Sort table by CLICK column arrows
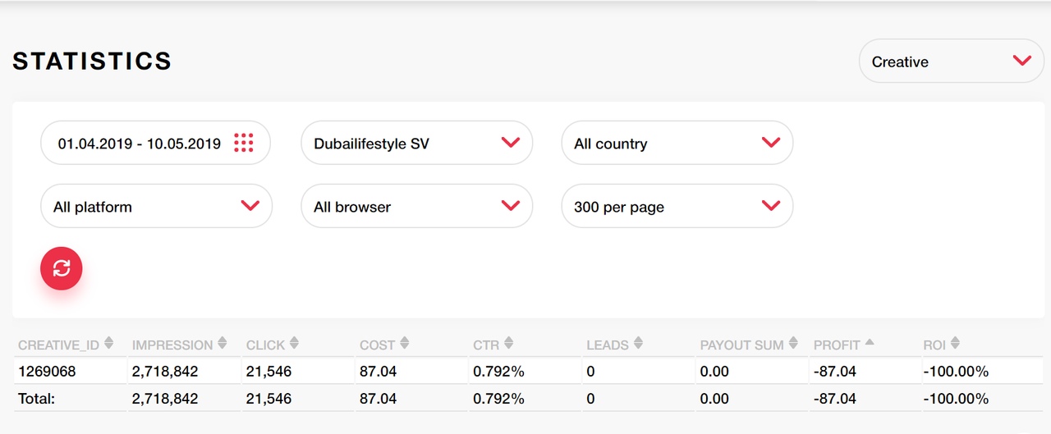Viewport: 1051px width, 434px height. (x=295, y=345)
